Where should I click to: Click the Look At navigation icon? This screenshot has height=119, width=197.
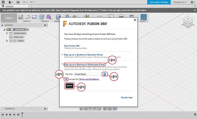pyautogui.click(x=86, y=109)
